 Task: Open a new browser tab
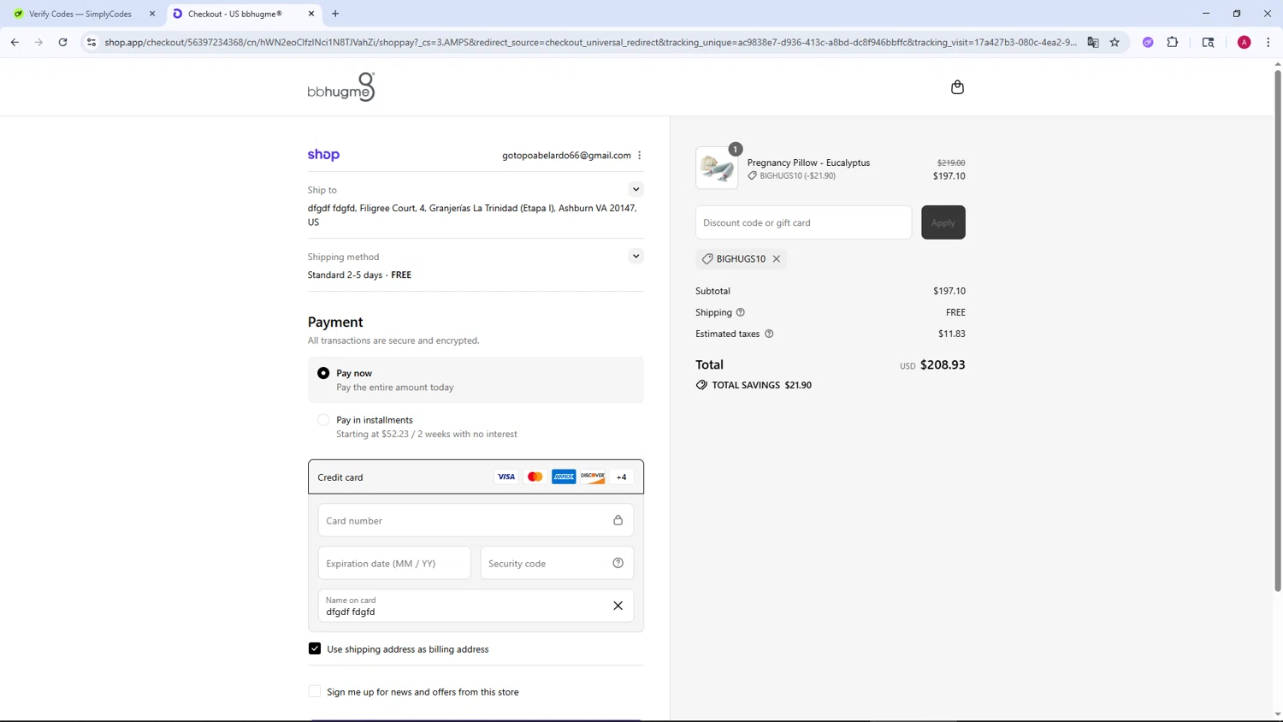click(335, 14)
